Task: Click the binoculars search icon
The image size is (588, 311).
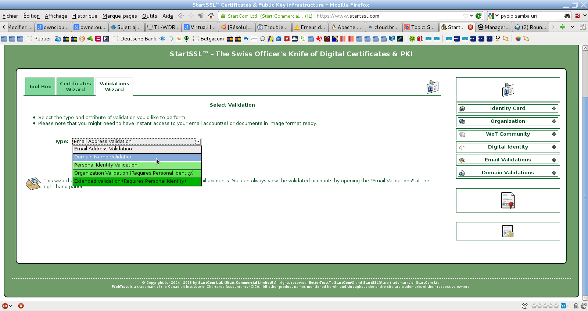Action: tap(567, 16)
